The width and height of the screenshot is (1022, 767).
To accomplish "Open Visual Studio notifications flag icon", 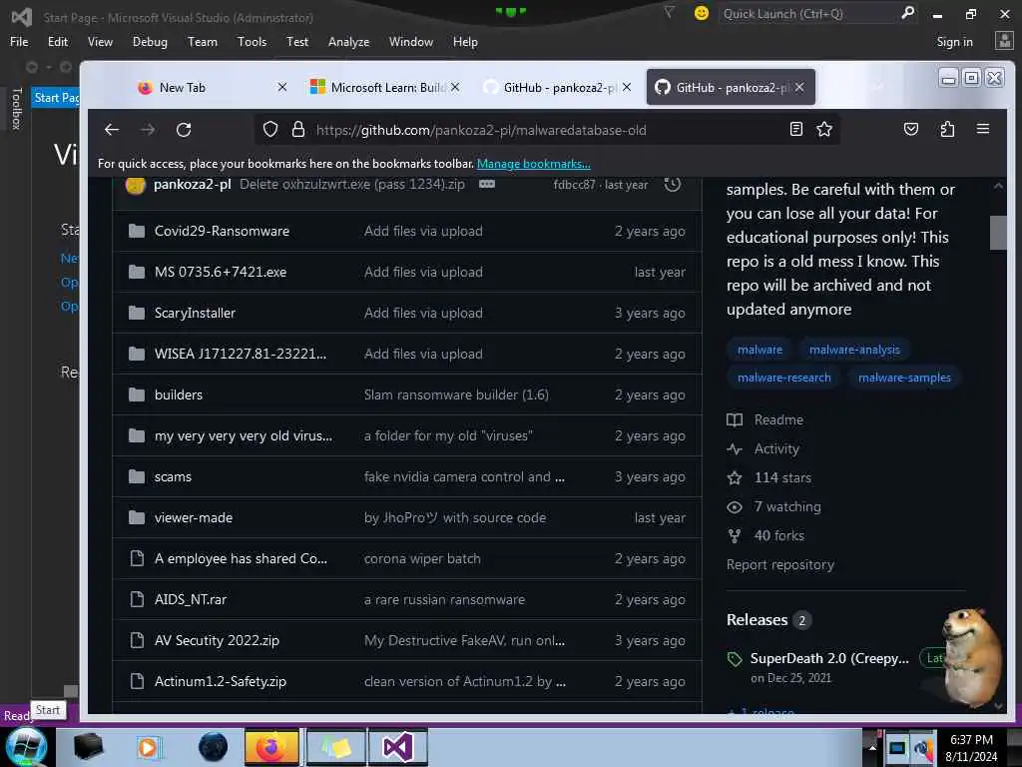I will point(669,12).
